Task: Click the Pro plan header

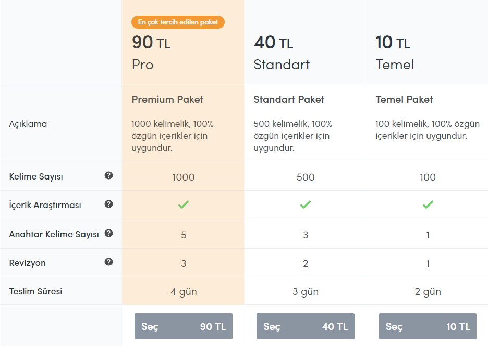Action: point(142,65)
